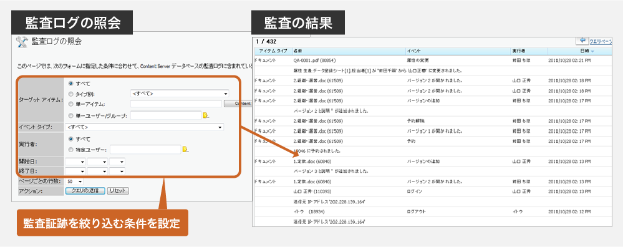
Task: Click timestamp 2011/10/28 02:12 PM
Action: tap(570, 211)
